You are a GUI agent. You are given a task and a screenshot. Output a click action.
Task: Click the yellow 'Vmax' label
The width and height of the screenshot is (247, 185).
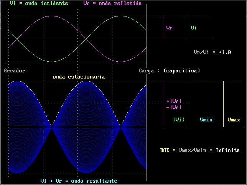coord(234,120)
